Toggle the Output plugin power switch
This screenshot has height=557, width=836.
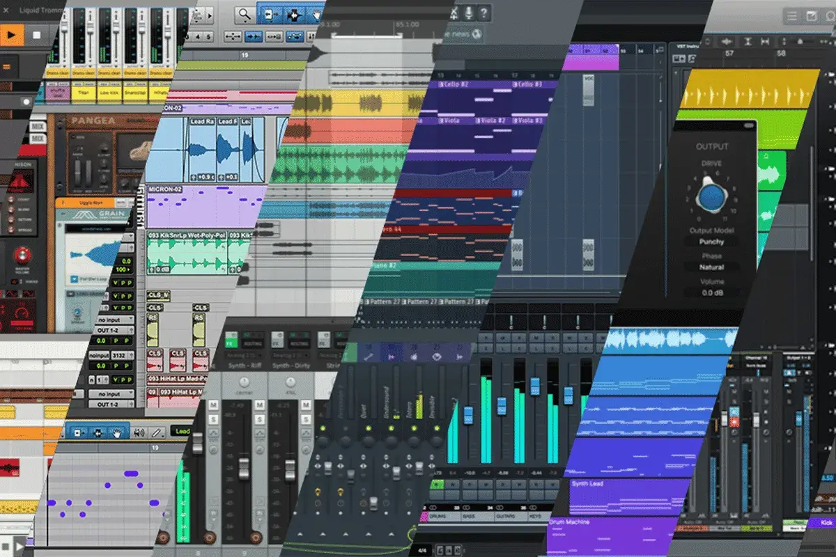click(x=749, y=125)
